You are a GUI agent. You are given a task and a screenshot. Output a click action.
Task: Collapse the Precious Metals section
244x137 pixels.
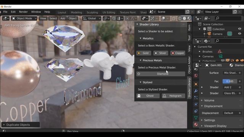coord(141,60)
